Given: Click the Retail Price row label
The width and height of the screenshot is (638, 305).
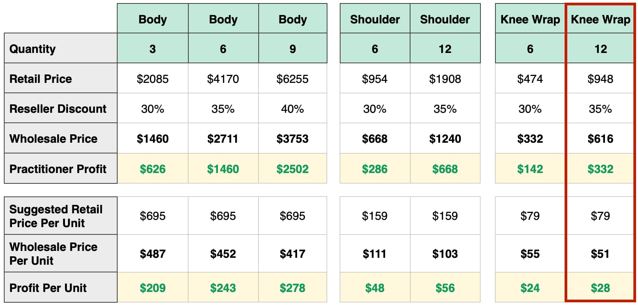Looking at the screenshot, I should point(61,78).
